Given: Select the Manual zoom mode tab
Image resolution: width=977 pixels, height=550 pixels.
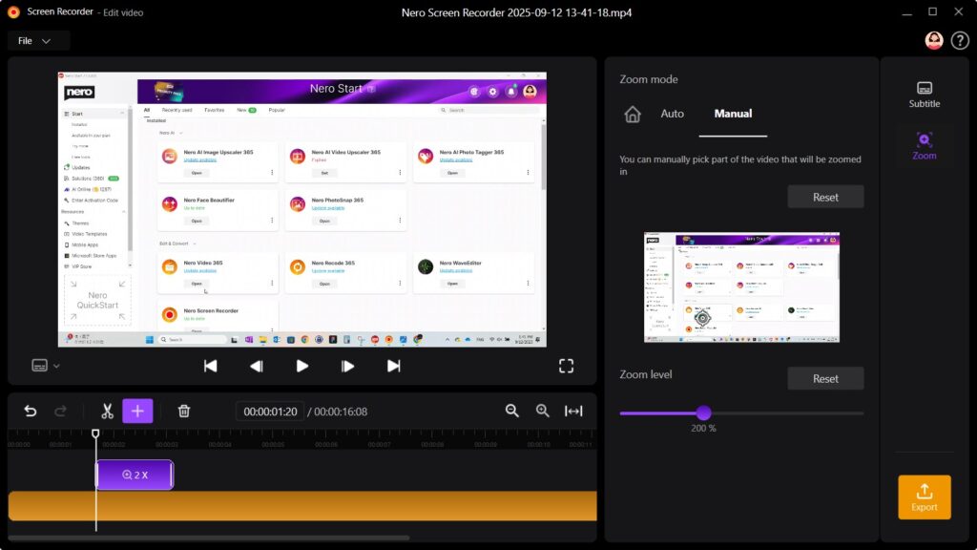Looking at the screenshot, I should [x=733, y=114].
